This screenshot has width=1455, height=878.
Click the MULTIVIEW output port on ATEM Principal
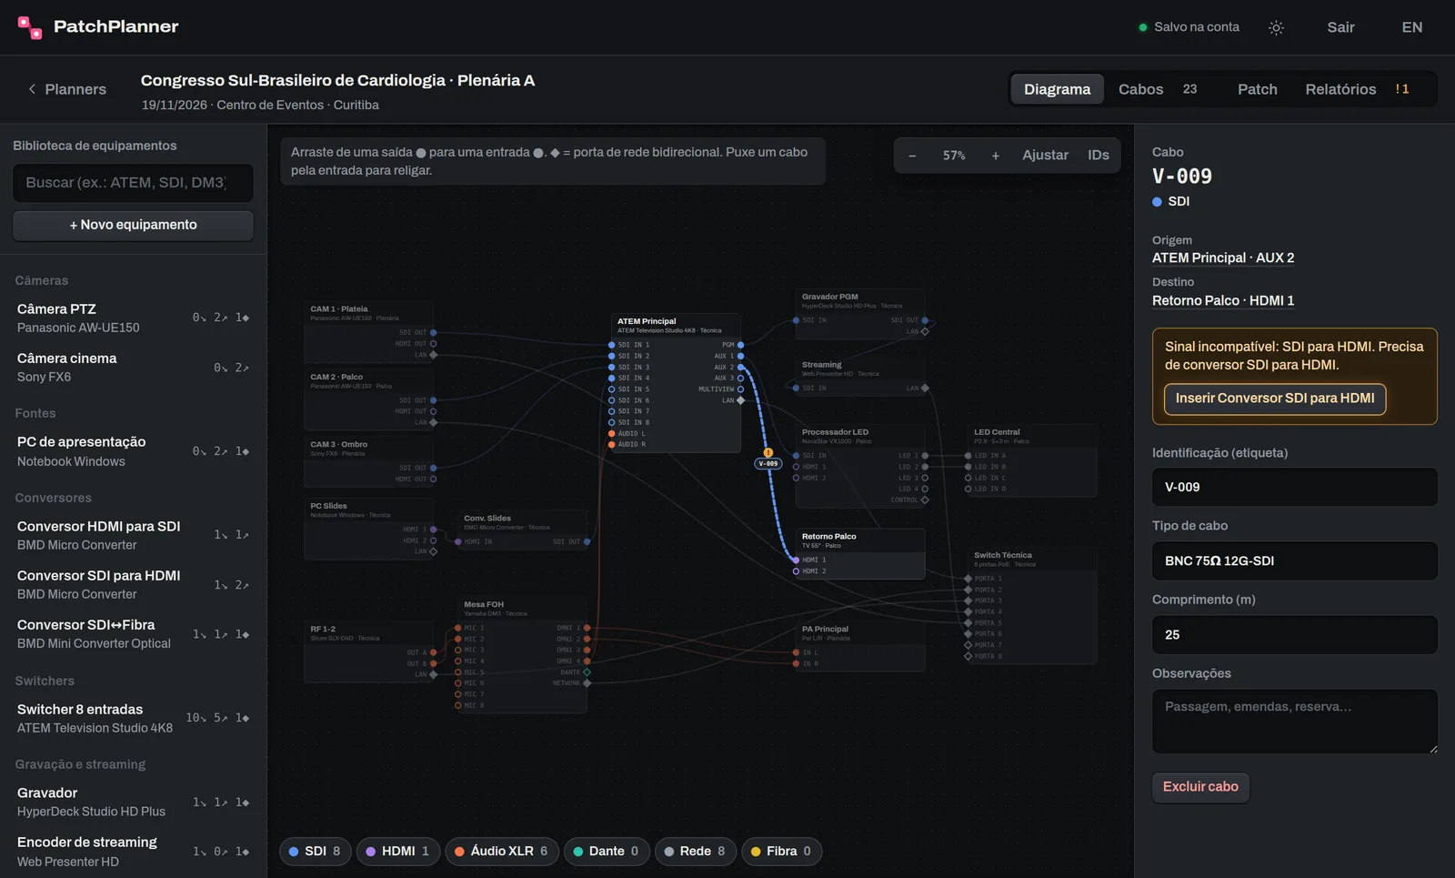(740, 389)
